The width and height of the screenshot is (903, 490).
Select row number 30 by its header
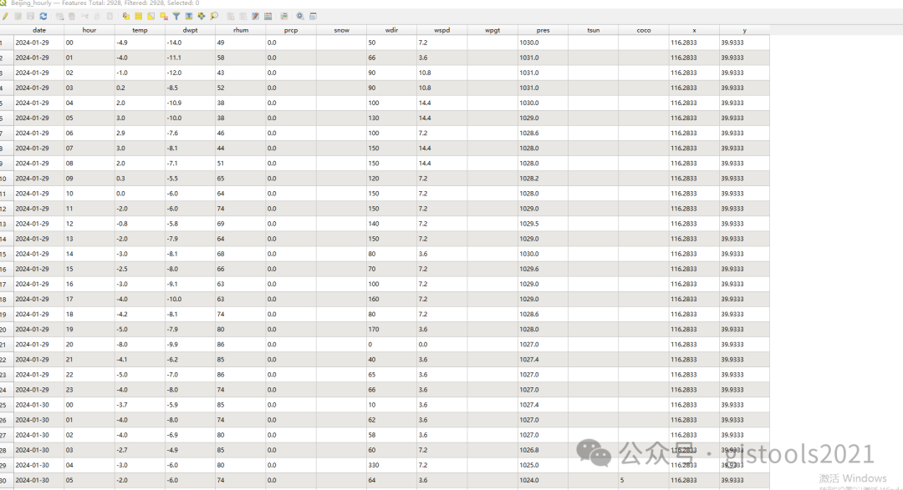[x=7, y=480]
